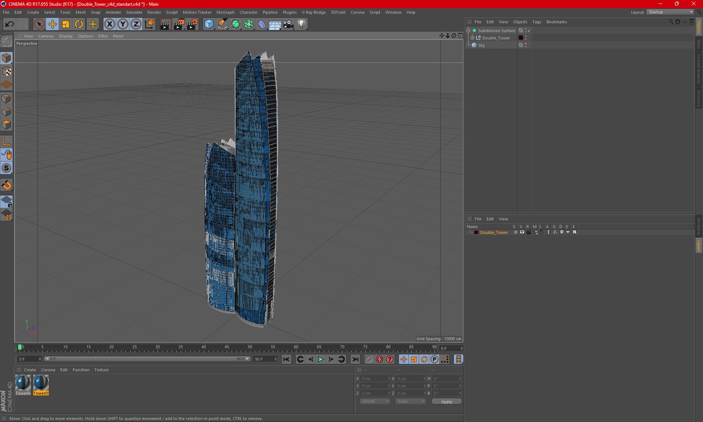Toggle Double_Tower visibility dots

526,38
